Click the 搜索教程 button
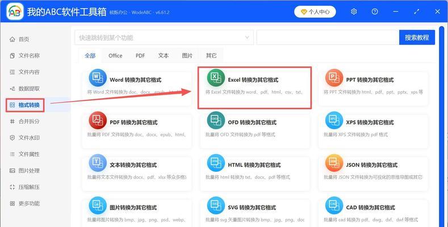This screenshot has width=448, height=227. click(417, 37)
